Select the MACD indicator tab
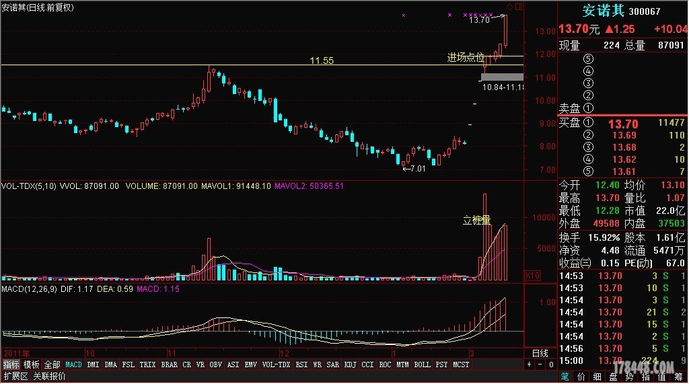Screen dimensions: 689x384 [73, 364]
